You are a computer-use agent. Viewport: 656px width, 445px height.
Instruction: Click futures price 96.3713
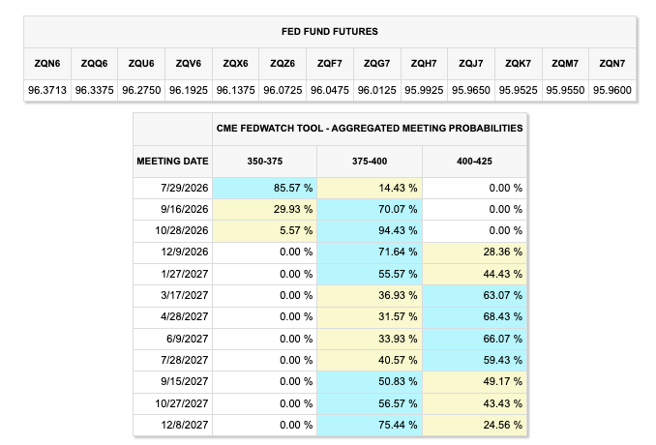pos(47,90)
